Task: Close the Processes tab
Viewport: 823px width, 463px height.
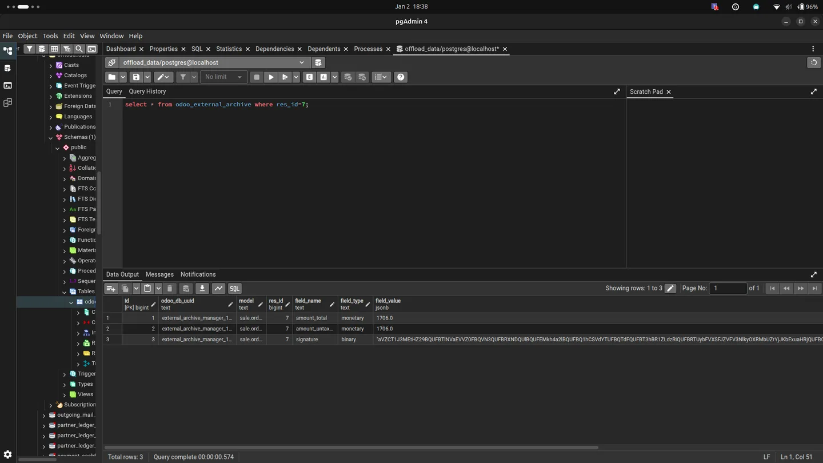Action: pyautogui.click(x=388, y=49)
